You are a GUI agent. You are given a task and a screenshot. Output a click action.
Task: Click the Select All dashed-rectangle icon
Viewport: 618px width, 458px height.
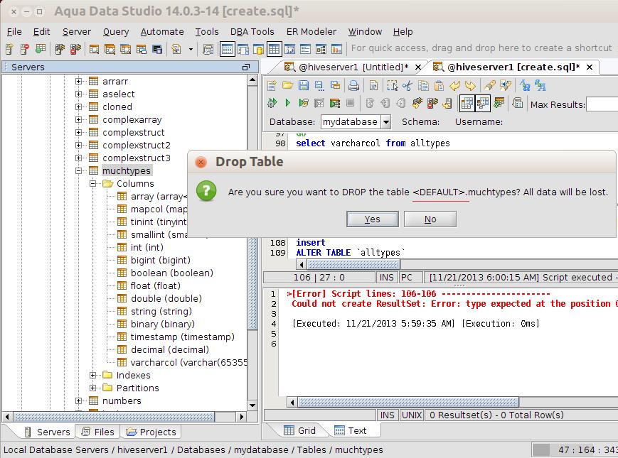pyautogui.click(x=392, y=85)
